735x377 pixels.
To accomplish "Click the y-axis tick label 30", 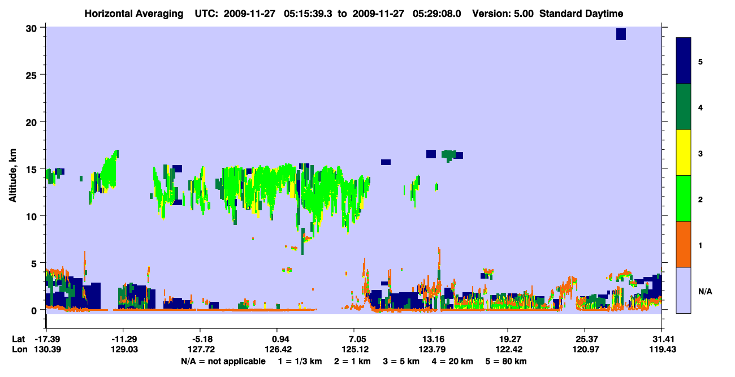I will [x=33, y=28].
